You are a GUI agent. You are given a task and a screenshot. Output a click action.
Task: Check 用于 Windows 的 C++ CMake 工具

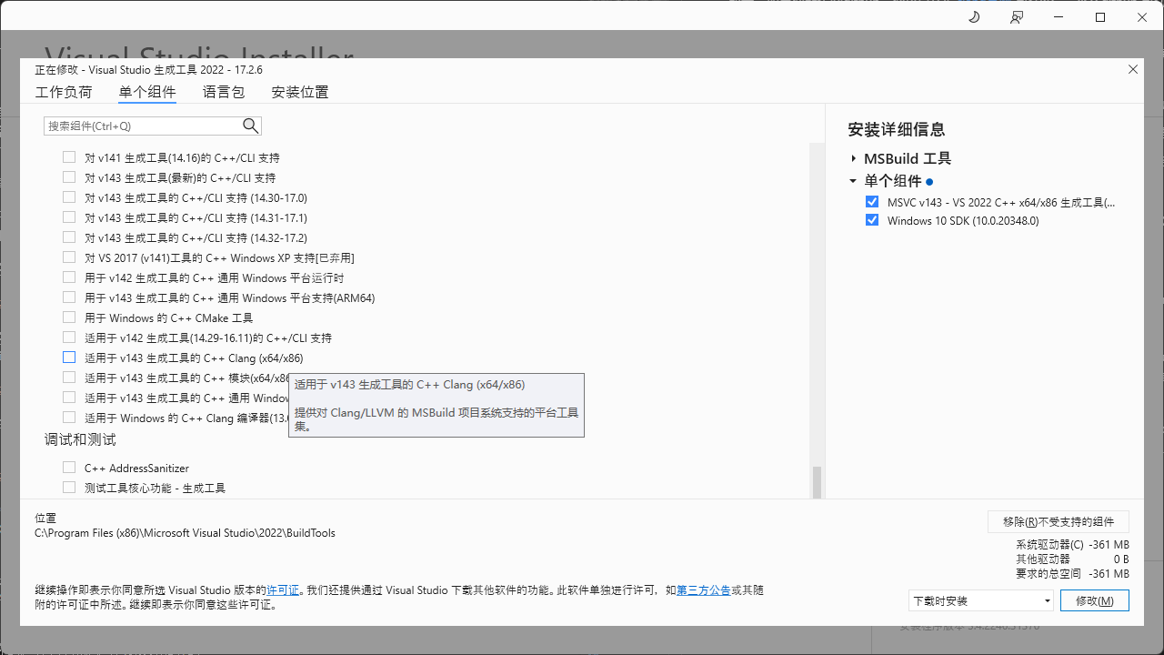tap(69, 317)
